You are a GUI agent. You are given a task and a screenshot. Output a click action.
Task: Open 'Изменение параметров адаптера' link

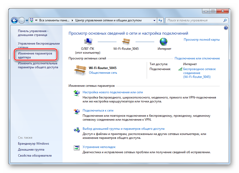(x=35, y=55)
